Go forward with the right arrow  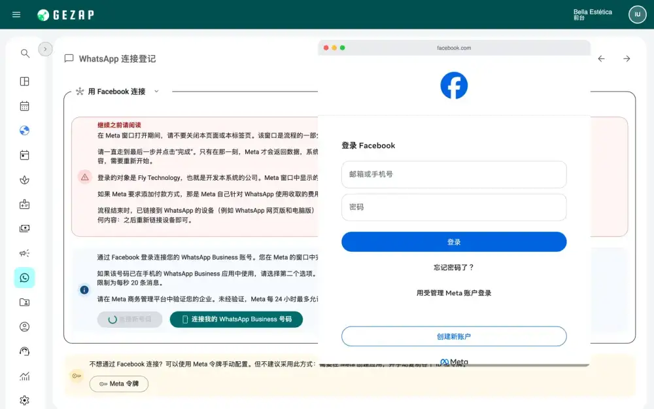point(627,59)
